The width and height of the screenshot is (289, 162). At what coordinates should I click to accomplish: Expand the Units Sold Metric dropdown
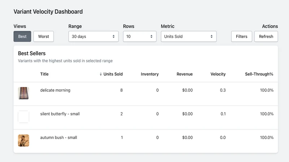[x=189, y=36]
